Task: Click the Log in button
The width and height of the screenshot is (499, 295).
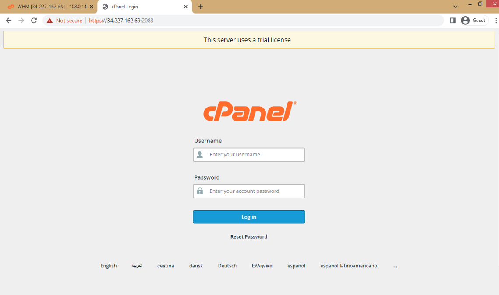Action: (249, 217)
